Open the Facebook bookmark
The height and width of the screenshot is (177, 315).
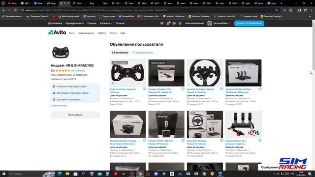90,16
